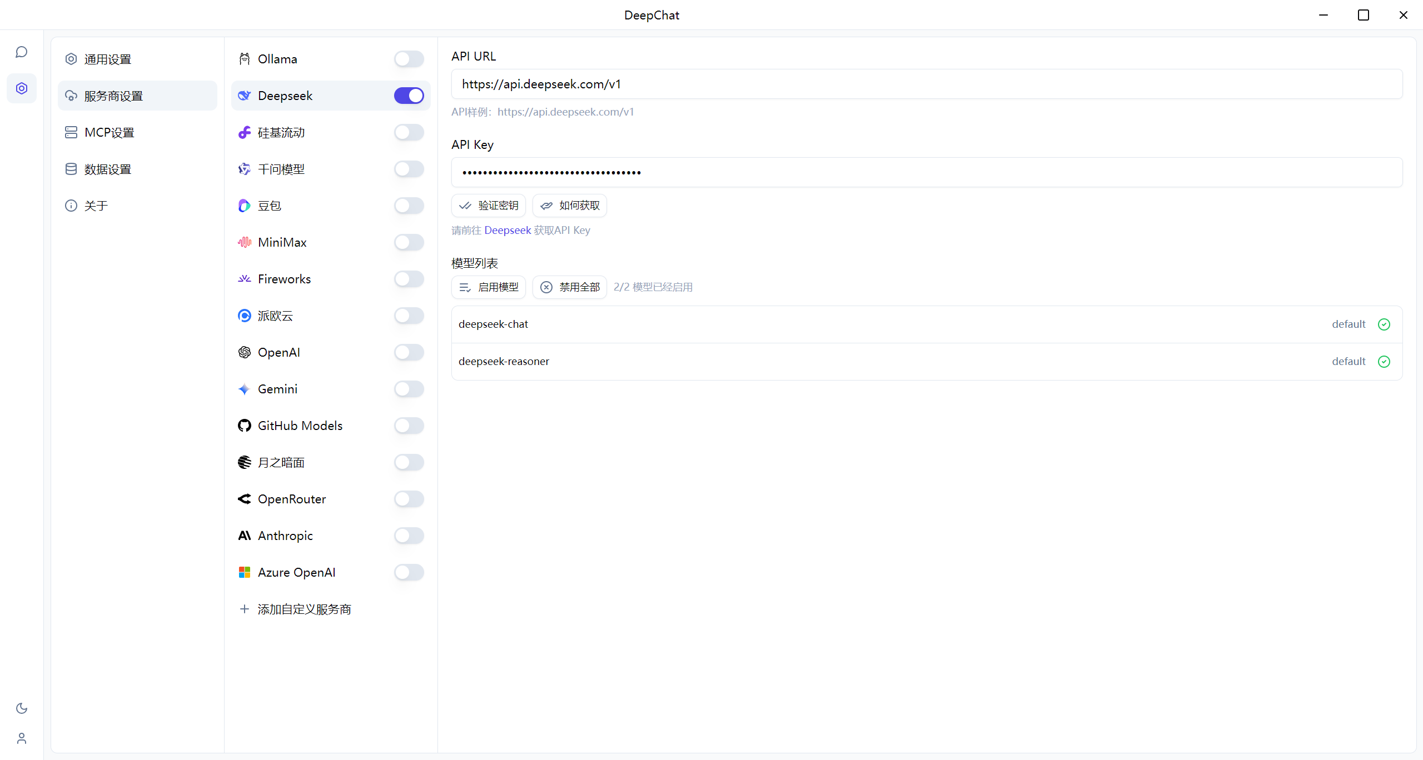This screenshot has width=1423, height=760.
Task: Click 验证密钥 verify key button
Action: pyautogui.click(x=489, y=206)
